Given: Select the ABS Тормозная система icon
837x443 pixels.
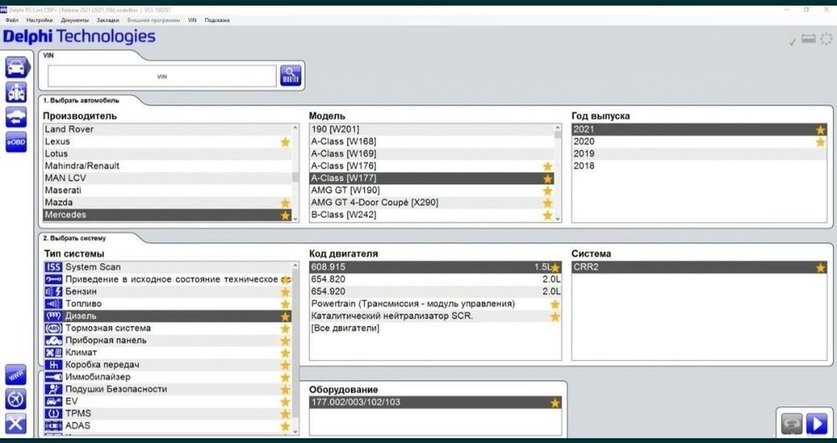Looking at the screenshot, I should 54,328.
